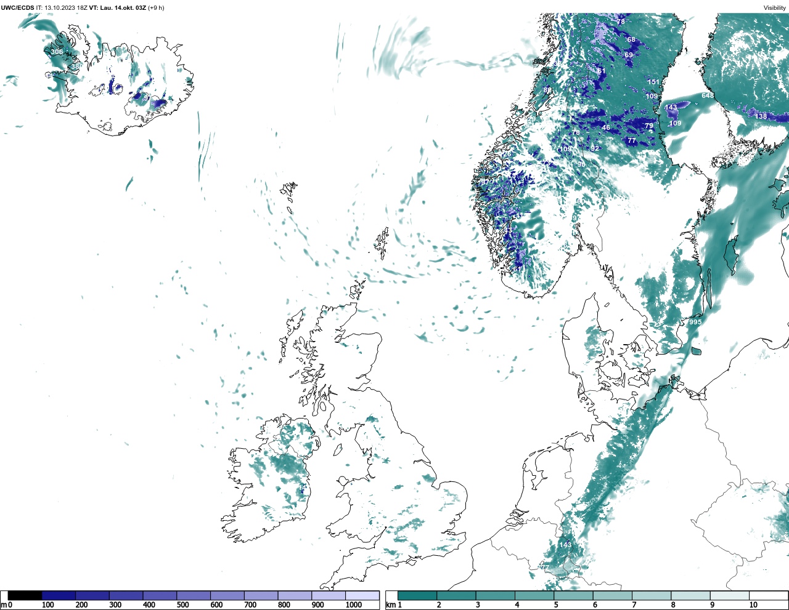
Task: Click the '79' value on the map
Action: click(x=649, y=126)
